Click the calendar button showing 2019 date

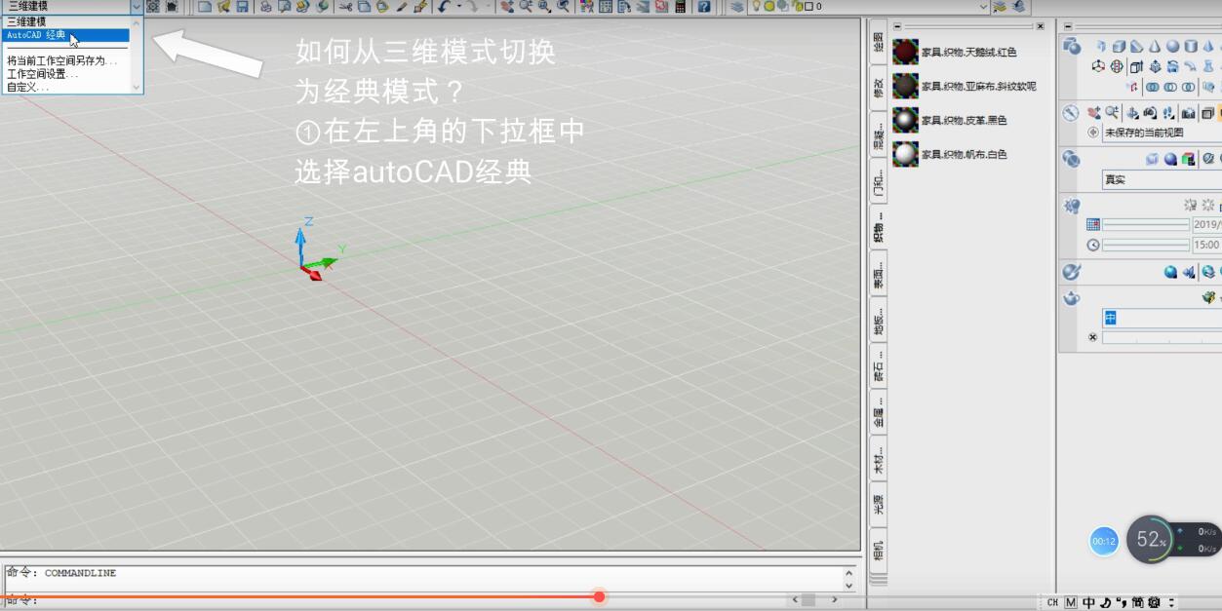tap(1093, 224)
